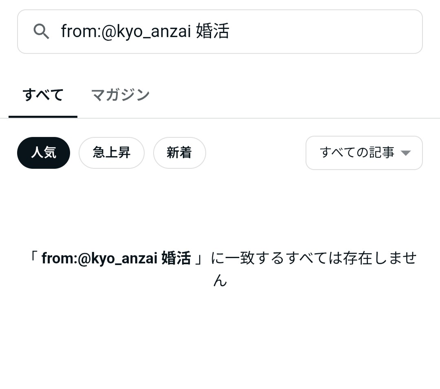Screen dimensions: 440x389
Task: Click the underline beneath the すべて tab
Action: (x=43, y=117)
